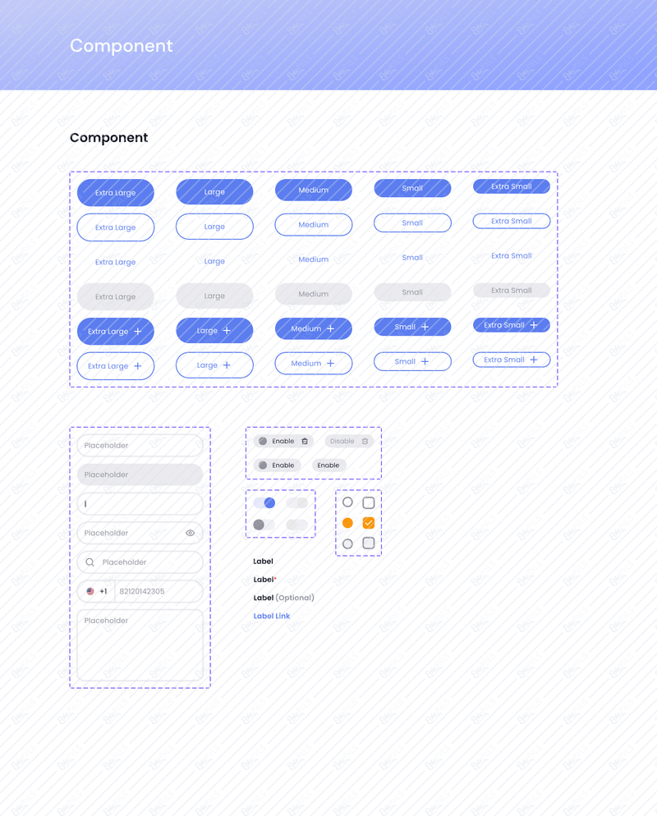The image size is (657, 816).
Task: Click the gray disabled Extra Small button
Action: (512, 291)
